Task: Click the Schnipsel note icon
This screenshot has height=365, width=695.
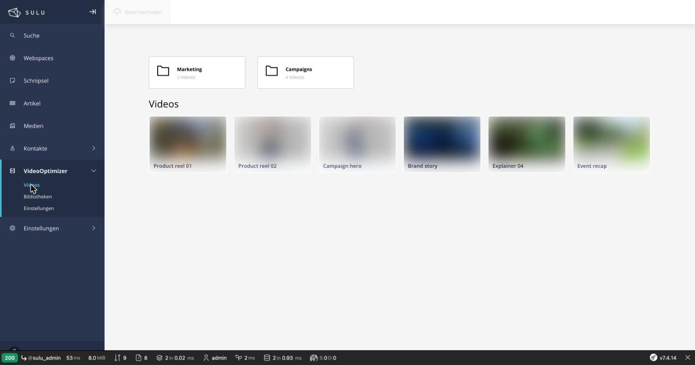Action: pos(12,80)
